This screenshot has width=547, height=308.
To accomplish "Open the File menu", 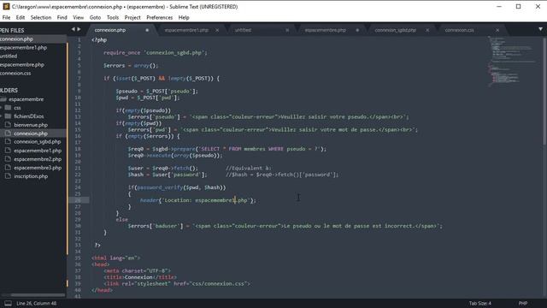I will pyautogui.click(x=6, y=17).
